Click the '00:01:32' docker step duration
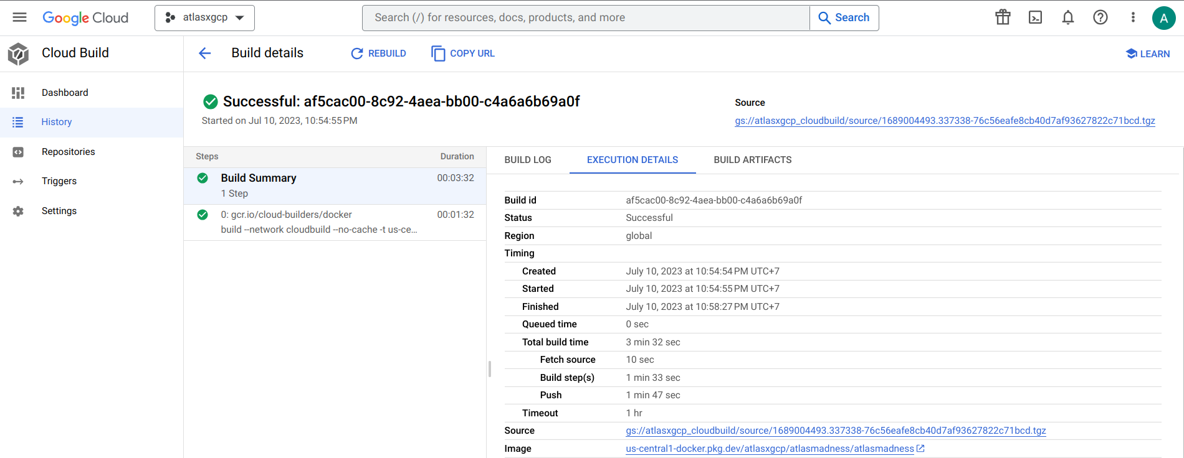This screenshot has height=458, width=1184. 456,215
